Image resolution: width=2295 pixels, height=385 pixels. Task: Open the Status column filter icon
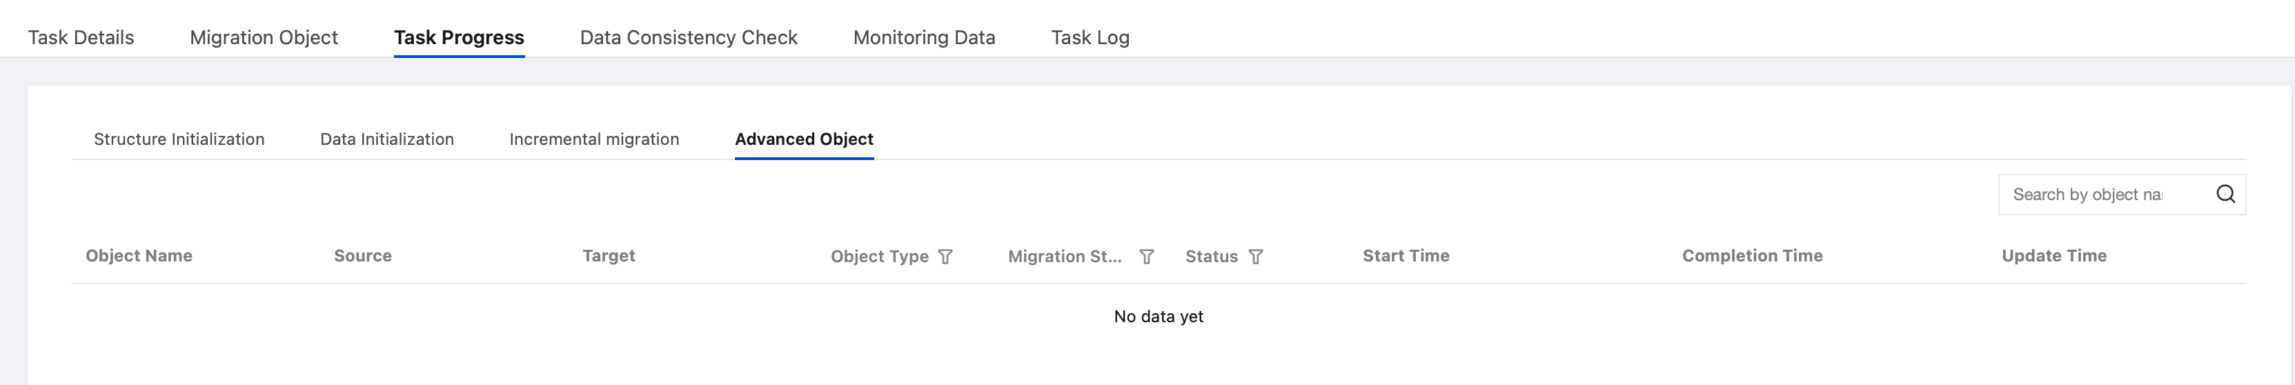pos(1255,257)
